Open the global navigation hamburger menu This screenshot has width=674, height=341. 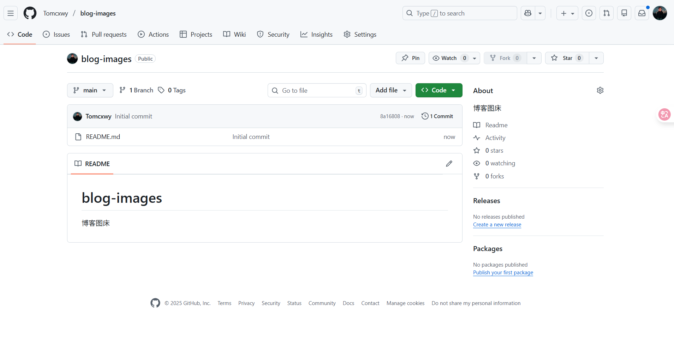tap(11, 13)
